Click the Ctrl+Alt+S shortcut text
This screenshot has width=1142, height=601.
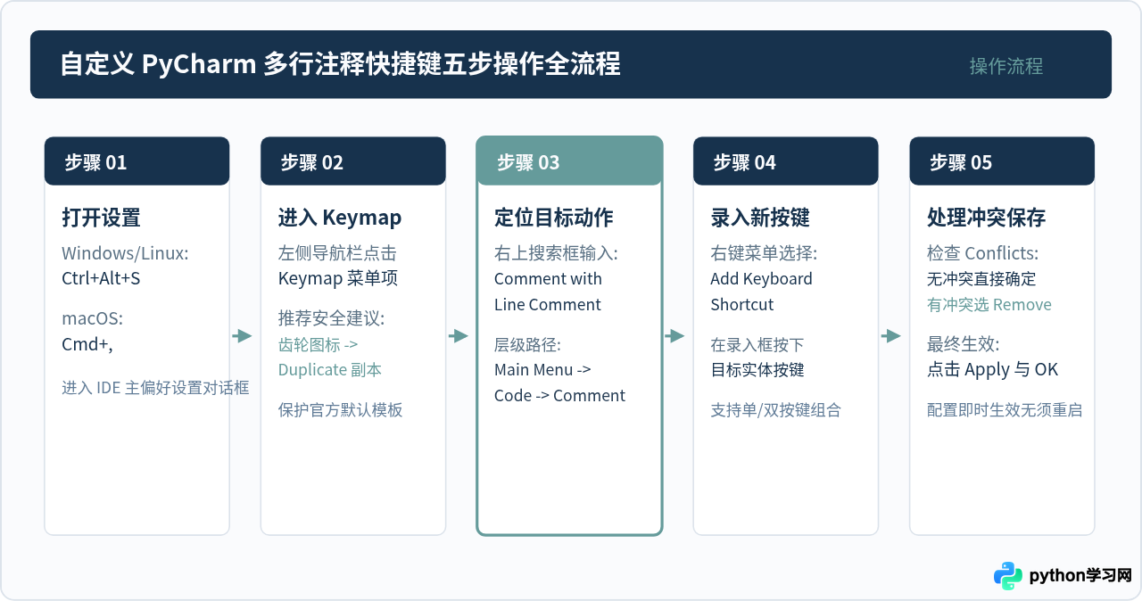coord(101,278)
